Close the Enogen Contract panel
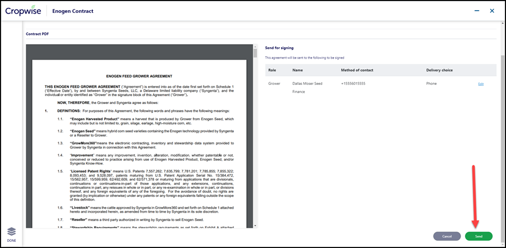 [x=492, y=11]
